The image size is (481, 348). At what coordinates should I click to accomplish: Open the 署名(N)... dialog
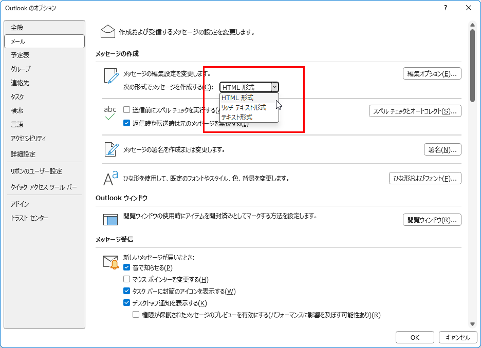pos(442,149)
